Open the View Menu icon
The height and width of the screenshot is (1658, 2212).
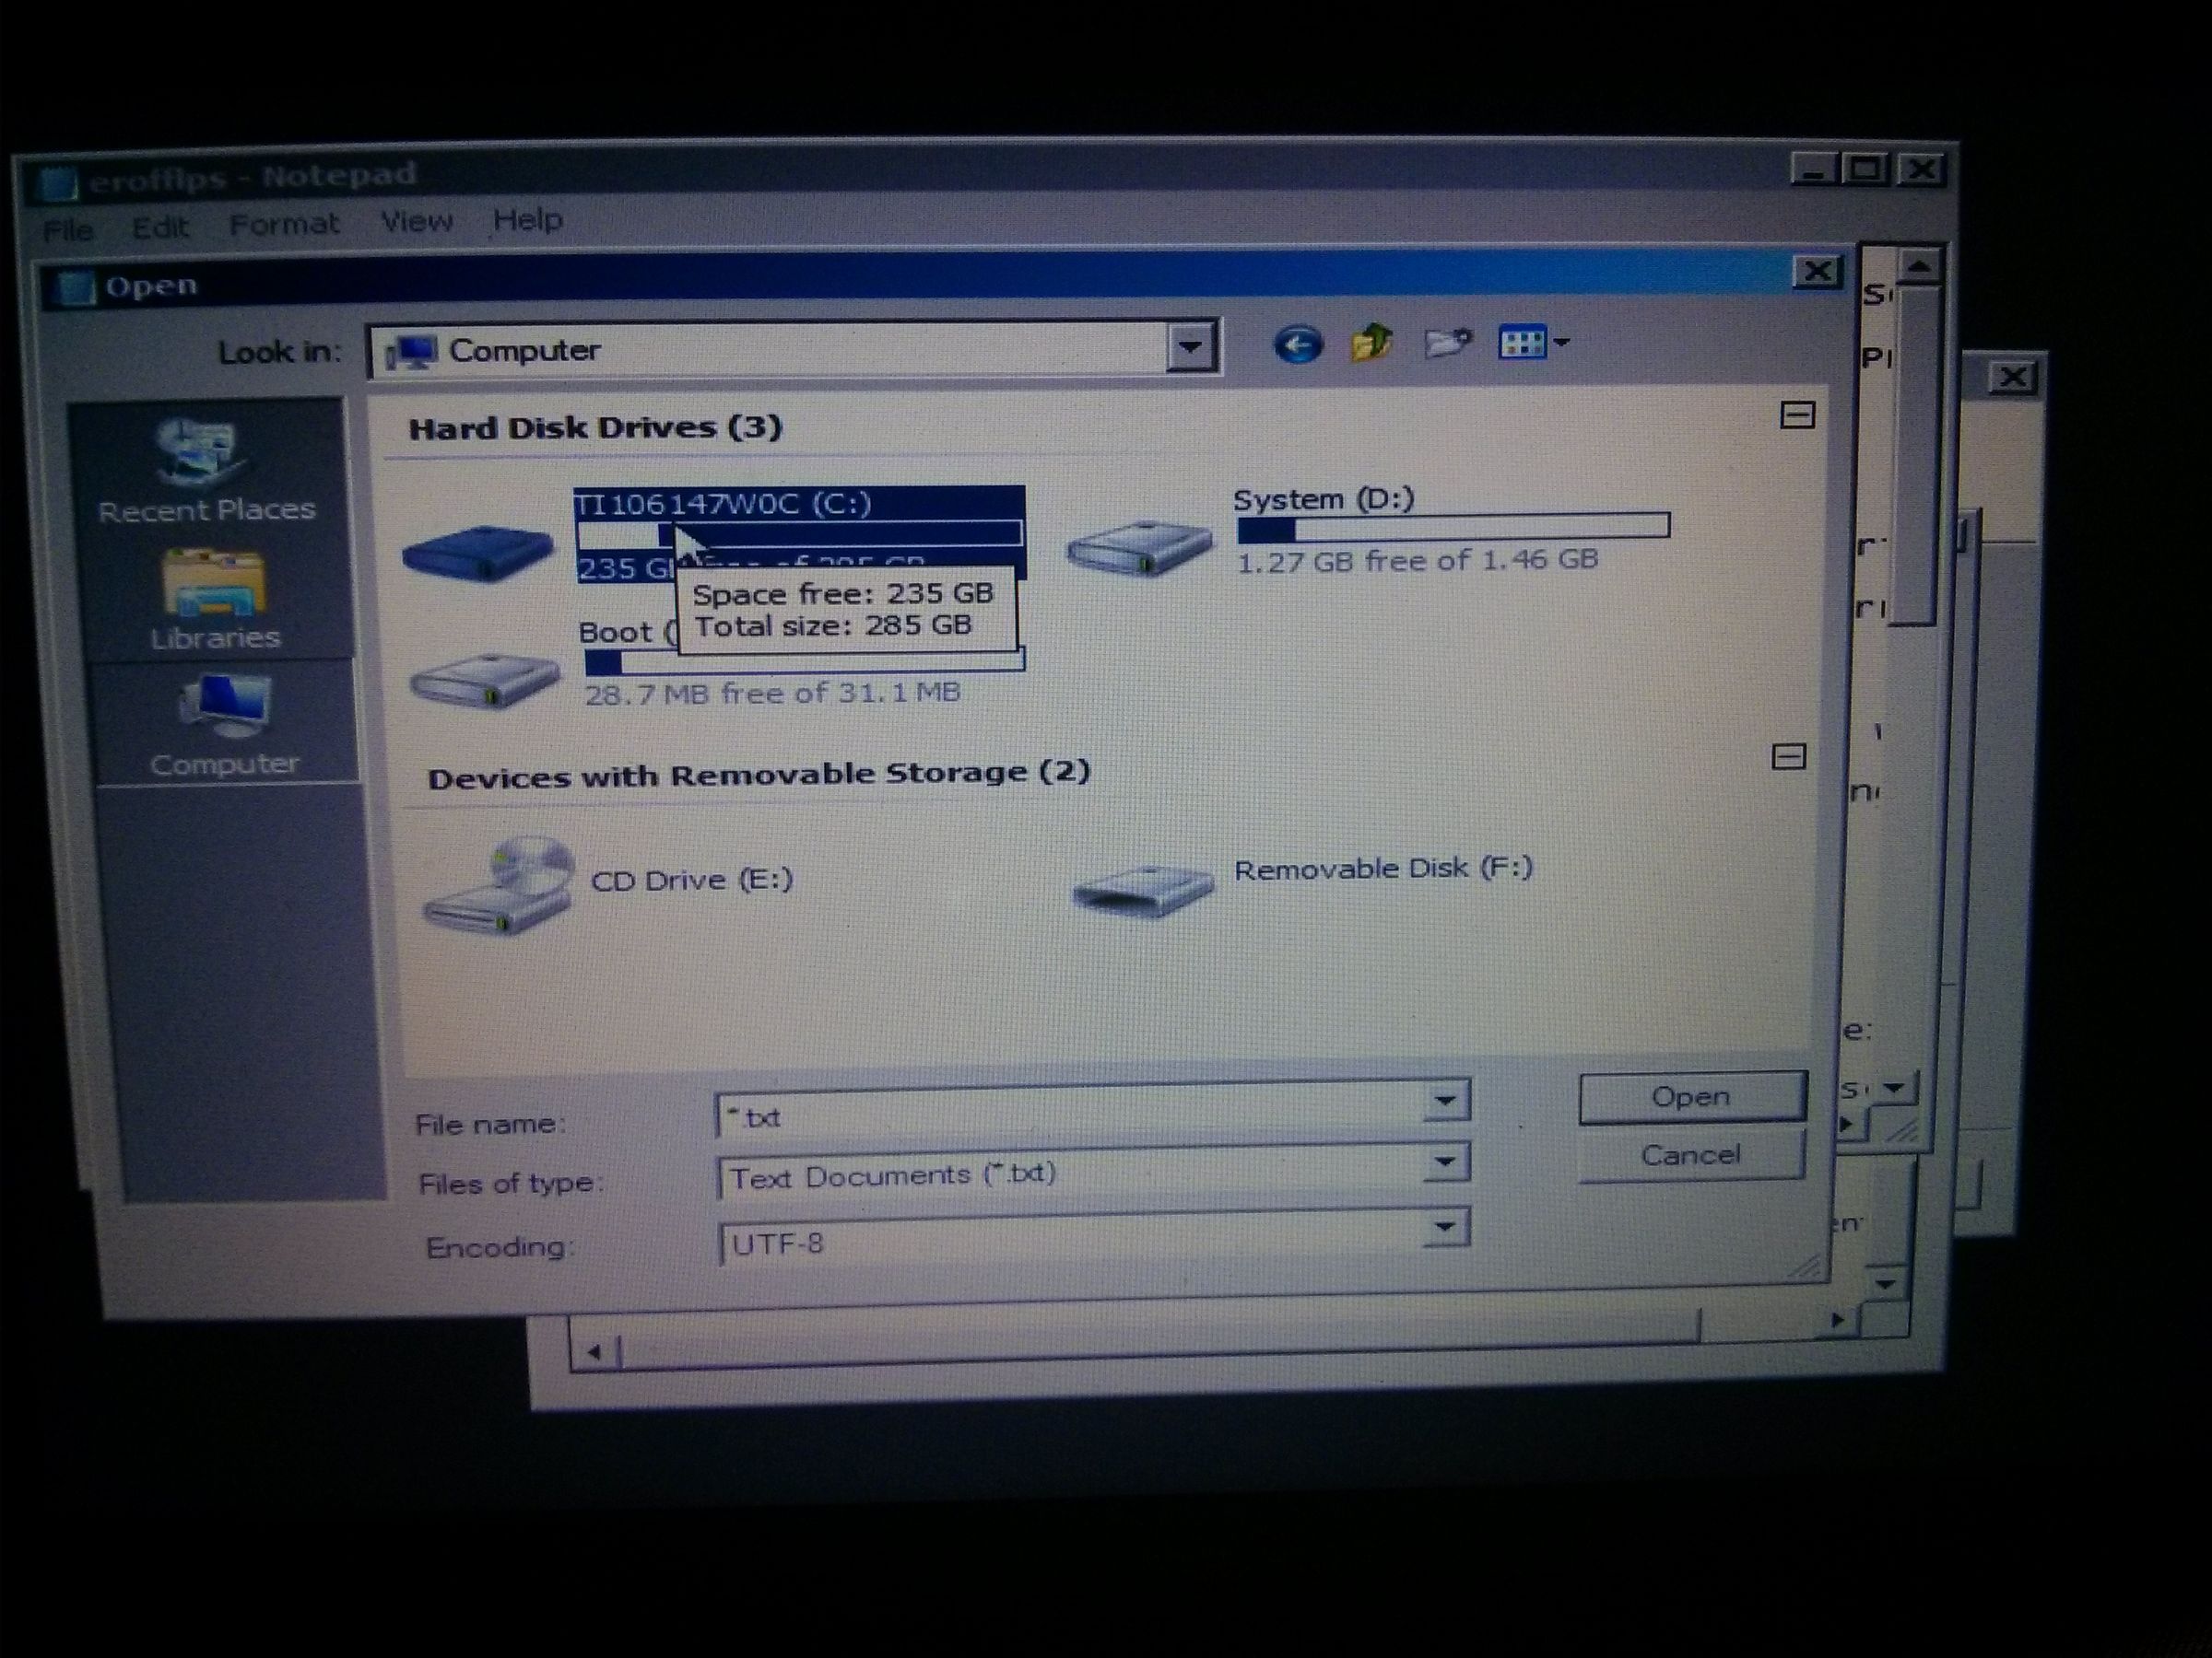click(1532, 344)
